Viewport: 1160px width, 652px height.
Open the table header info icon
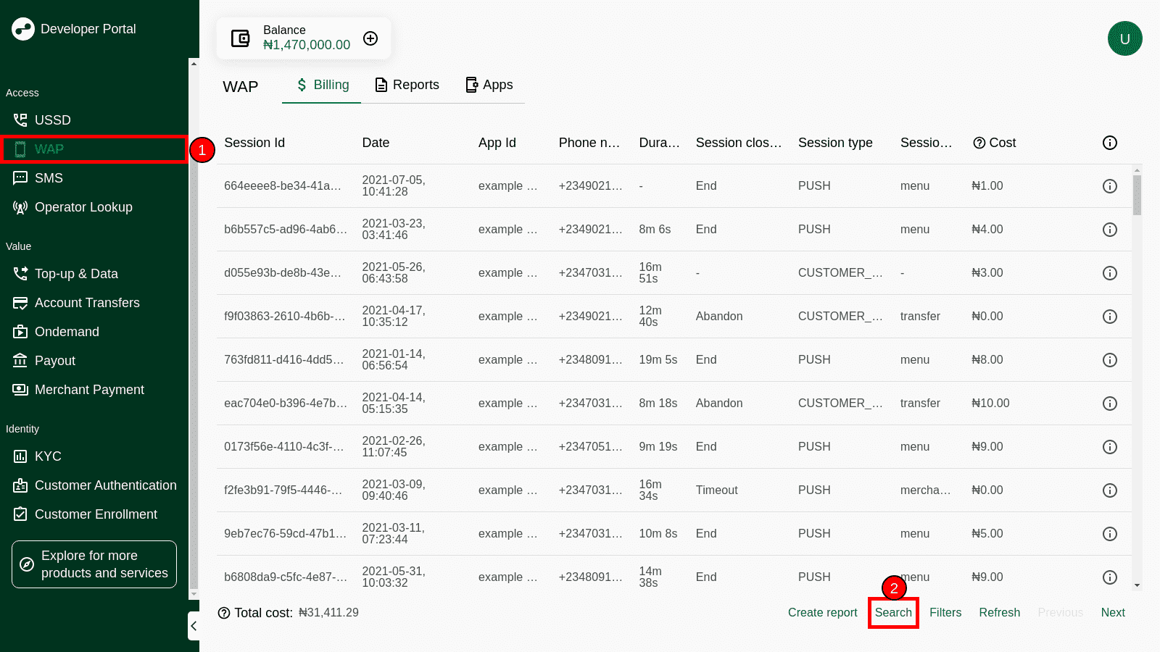[x=1109, y=143]
